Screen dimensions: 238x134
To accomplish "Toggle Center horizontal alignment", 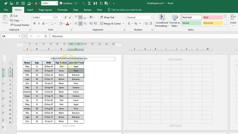I will tap(80, 23).
